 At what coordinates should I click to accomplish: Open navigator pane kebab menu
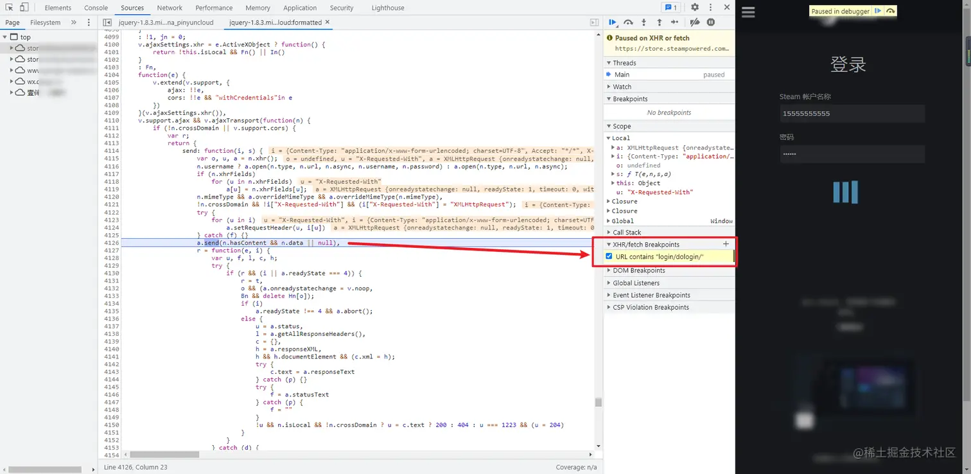(89, 22)
